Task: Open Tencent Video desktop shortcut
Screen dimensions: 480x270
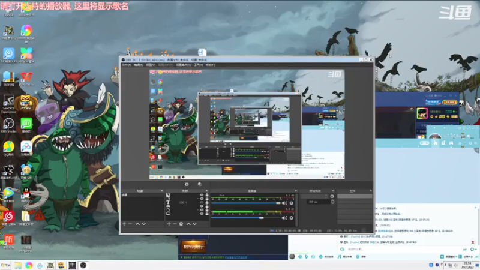Action: coord(8,195)
